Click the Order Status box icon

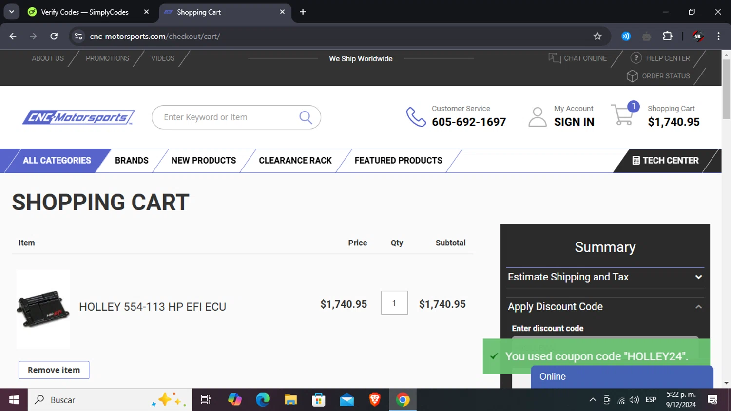pyautogui.click(x=632, y=76)
